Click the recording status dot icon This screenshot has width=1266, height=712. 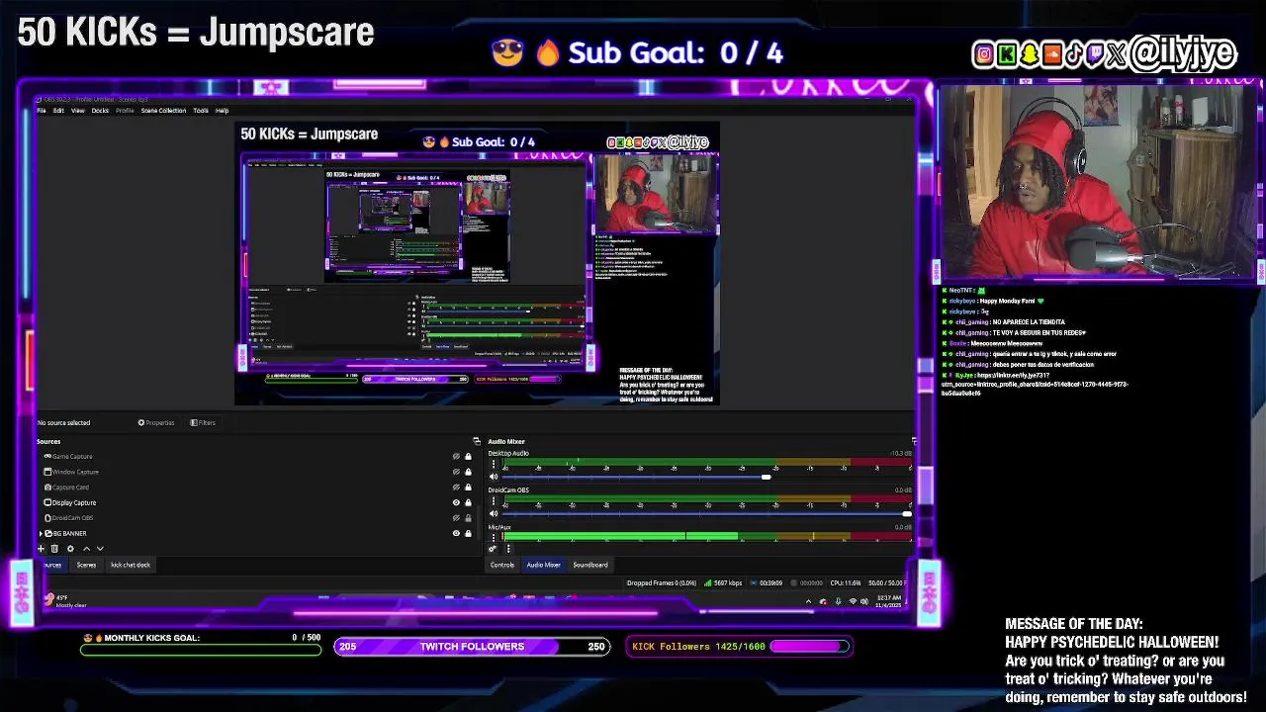click(793, 582)
